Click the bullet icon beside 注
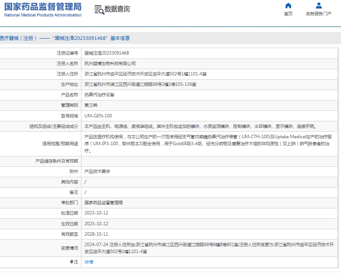This screenshot has height=276, width=341. tap(71, 262)
